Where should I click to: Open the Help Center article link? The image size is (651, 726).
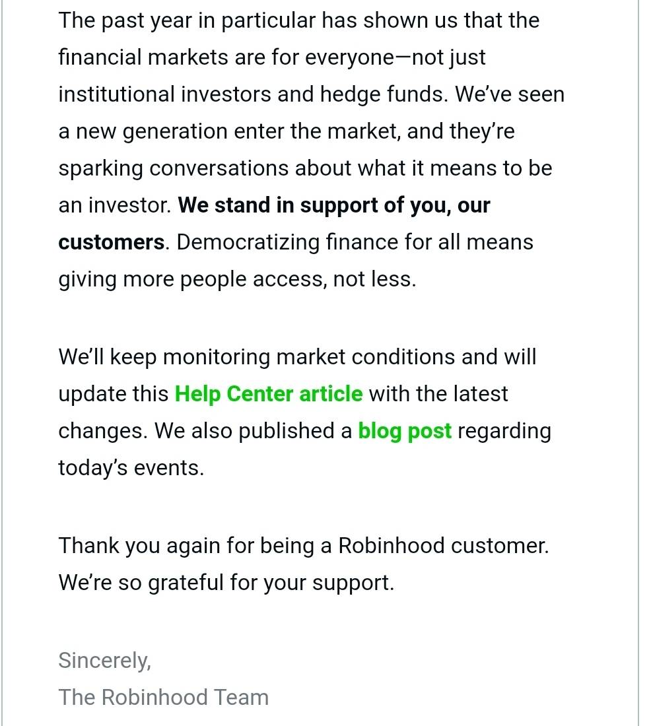tap(268, 394)
